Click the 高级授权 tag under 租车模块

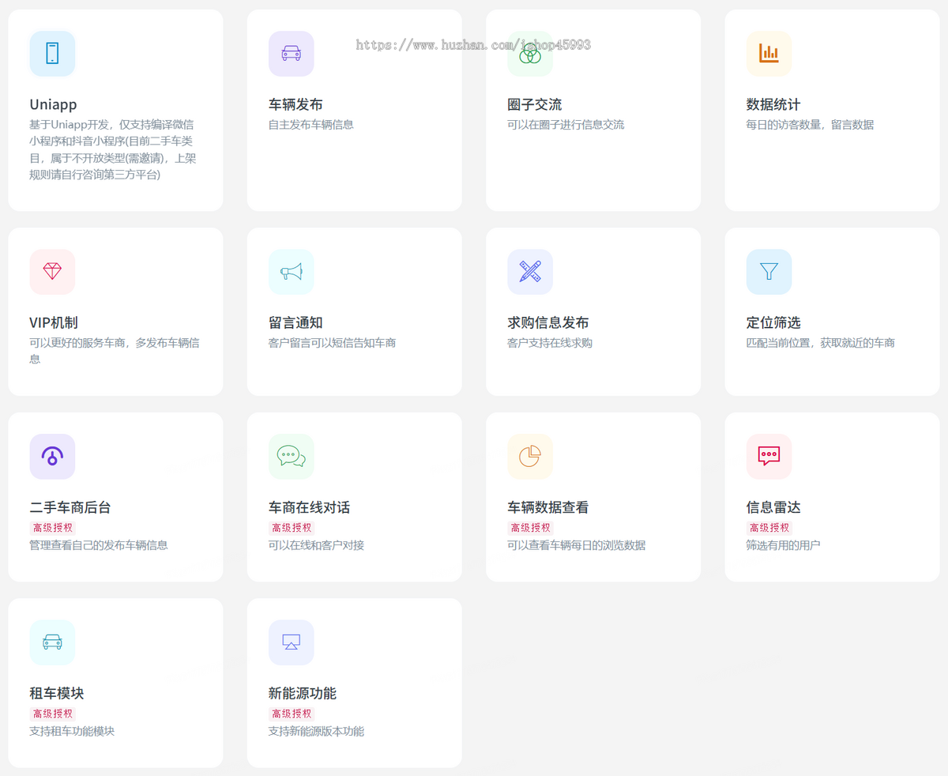53,714
